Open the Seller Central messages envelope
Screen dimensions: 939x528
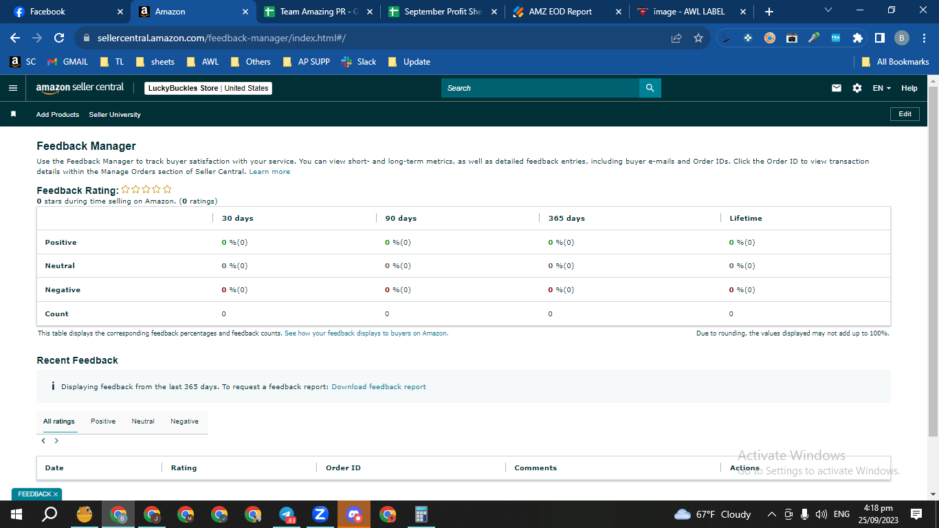tap(837, 88)
